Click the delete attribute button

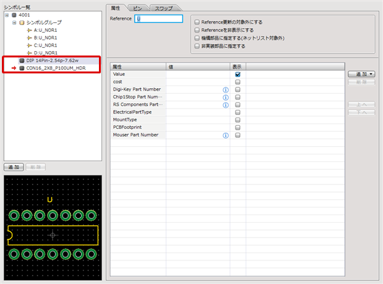pyautogui.click(x=361, y=82)
